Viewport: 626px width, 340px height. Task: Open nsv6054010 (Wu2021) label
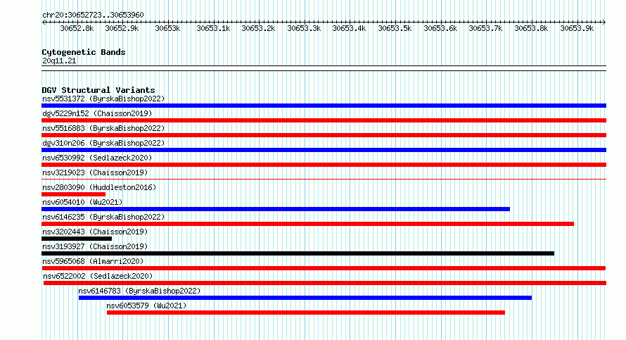tap(82, 202)
